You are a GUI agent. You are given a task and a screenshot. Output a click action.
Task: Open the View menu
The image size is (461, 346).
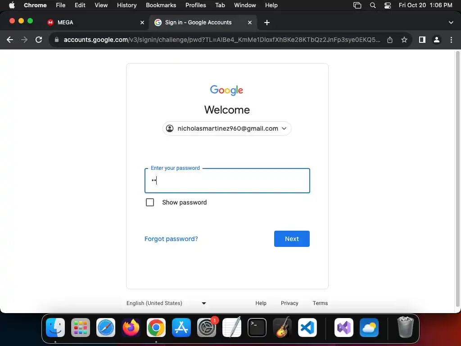101,5
